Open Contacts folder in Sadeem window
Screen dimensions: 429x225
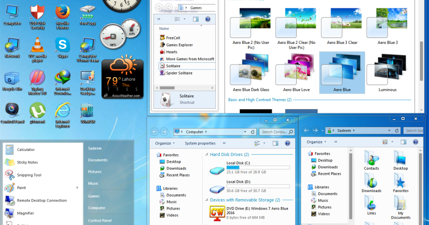371,160
